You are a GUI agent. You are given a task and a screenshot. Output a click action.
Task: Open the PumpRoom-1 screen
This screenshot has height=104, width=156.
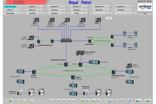coord(121,6)
